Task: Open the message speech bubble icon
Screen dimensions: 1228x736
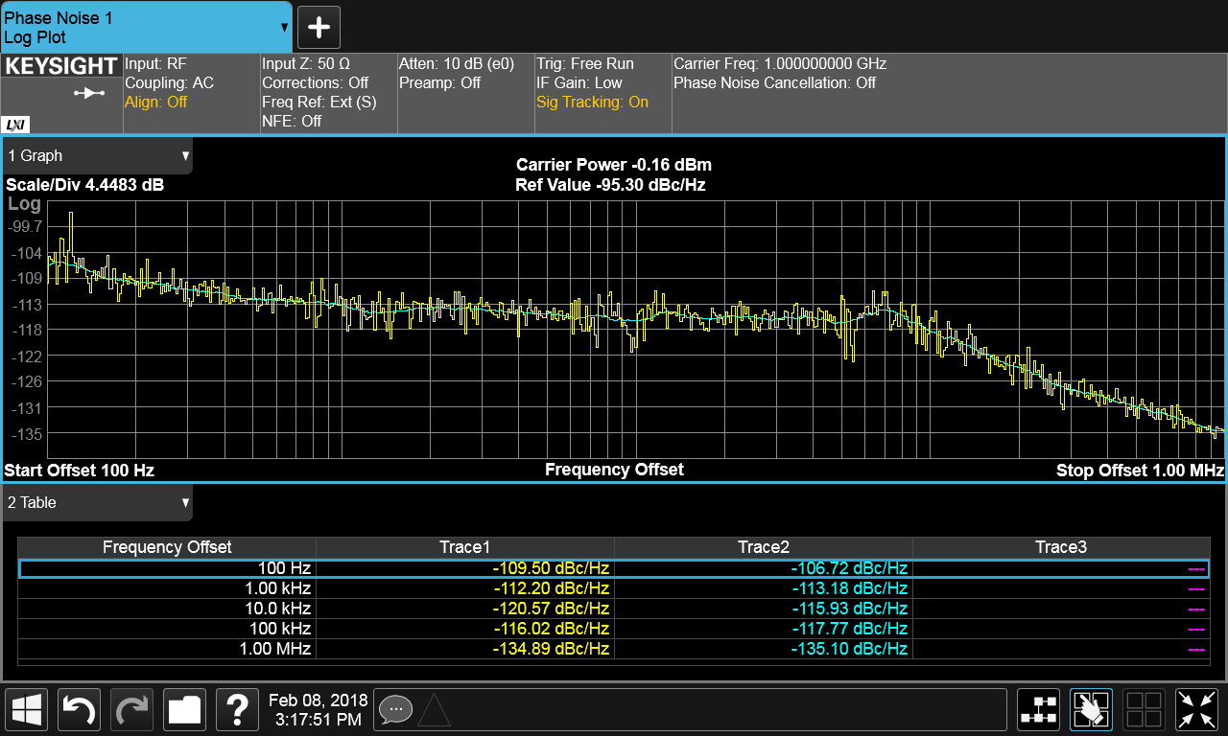Action: click(x=394, y=709)
